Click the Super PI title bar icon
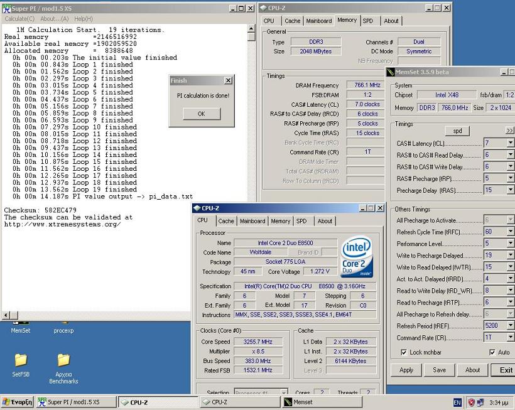Screen dimensions: 515x410 [x=6, y=8]
